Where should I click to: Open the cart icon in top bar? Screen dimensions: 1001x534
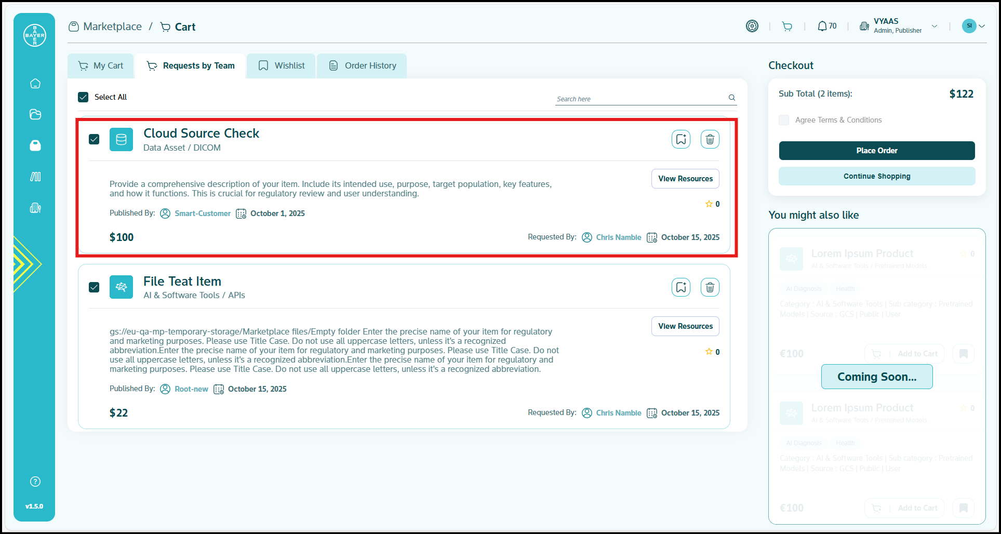click(x=787, y=26)
